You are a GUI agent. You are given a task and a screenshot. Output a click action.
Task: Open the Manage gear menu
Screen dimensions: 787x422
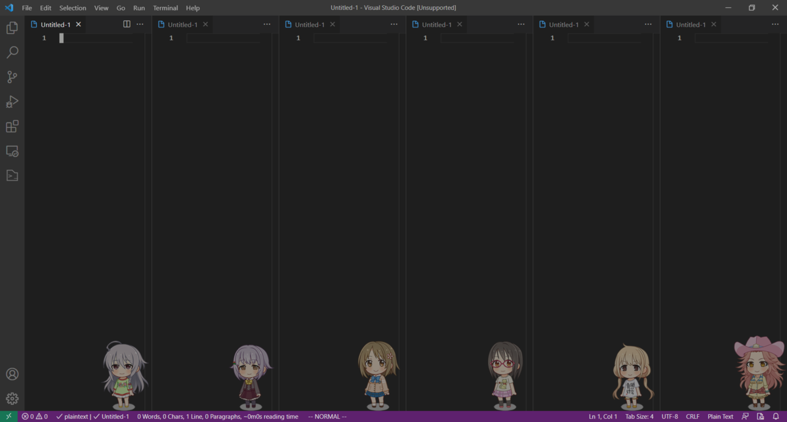[x=12, y=398]
